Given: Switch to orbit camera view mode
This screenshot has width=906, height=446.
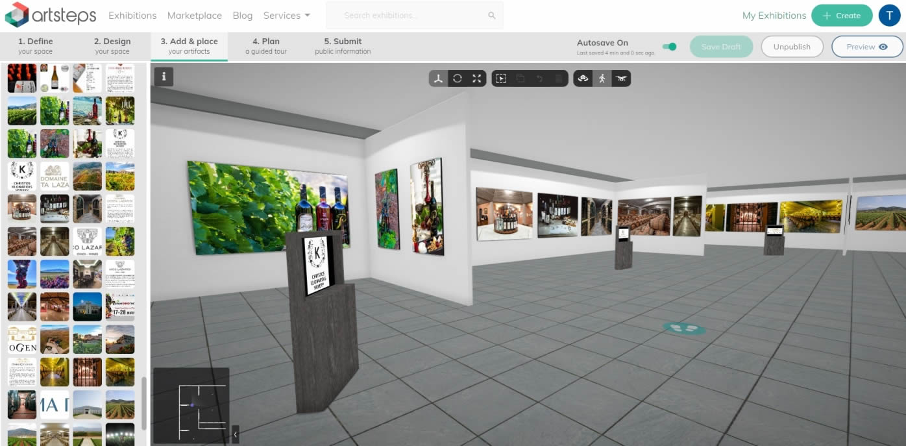Looking at the screenshot, I should [583, 79].
